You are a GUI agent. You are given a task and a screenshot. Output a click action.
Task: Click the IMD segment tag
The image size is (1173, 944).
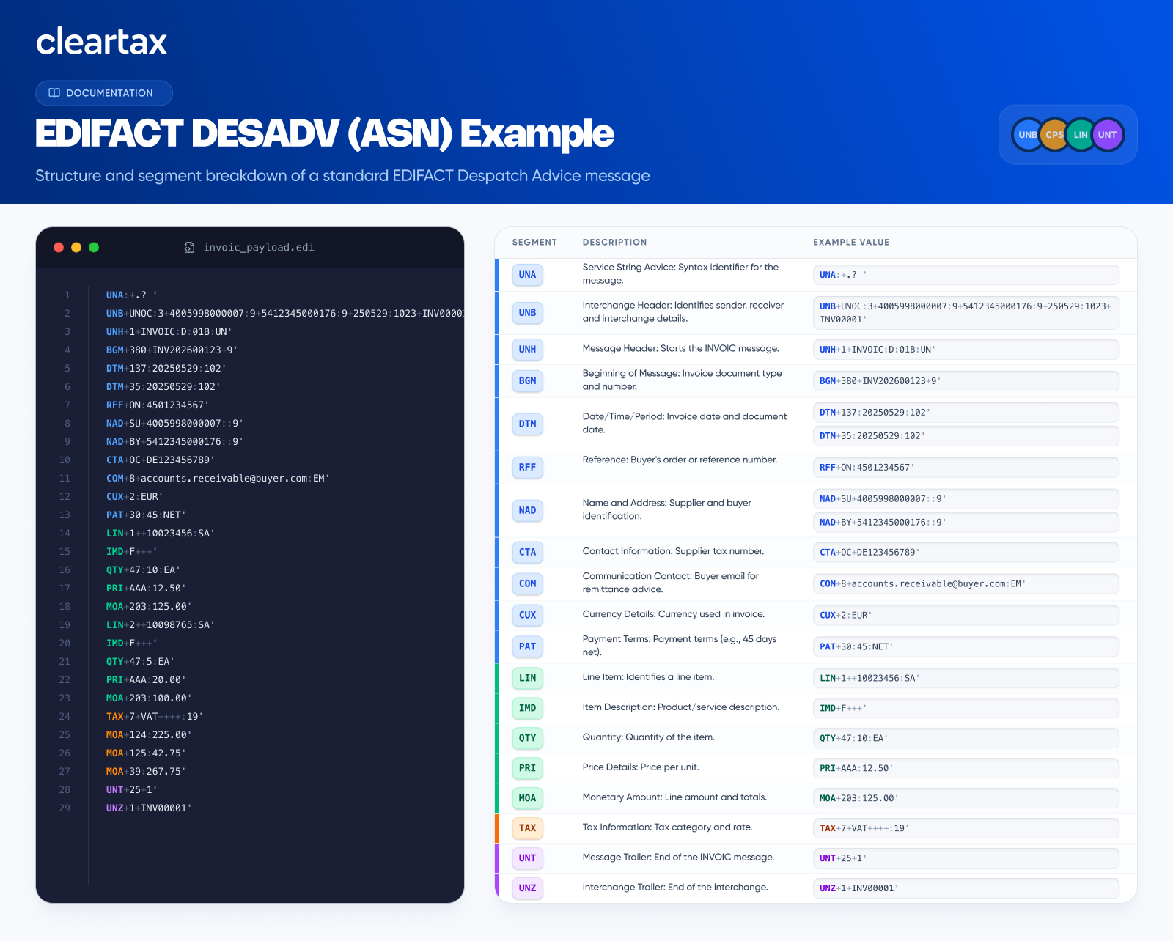click(528, 709)
